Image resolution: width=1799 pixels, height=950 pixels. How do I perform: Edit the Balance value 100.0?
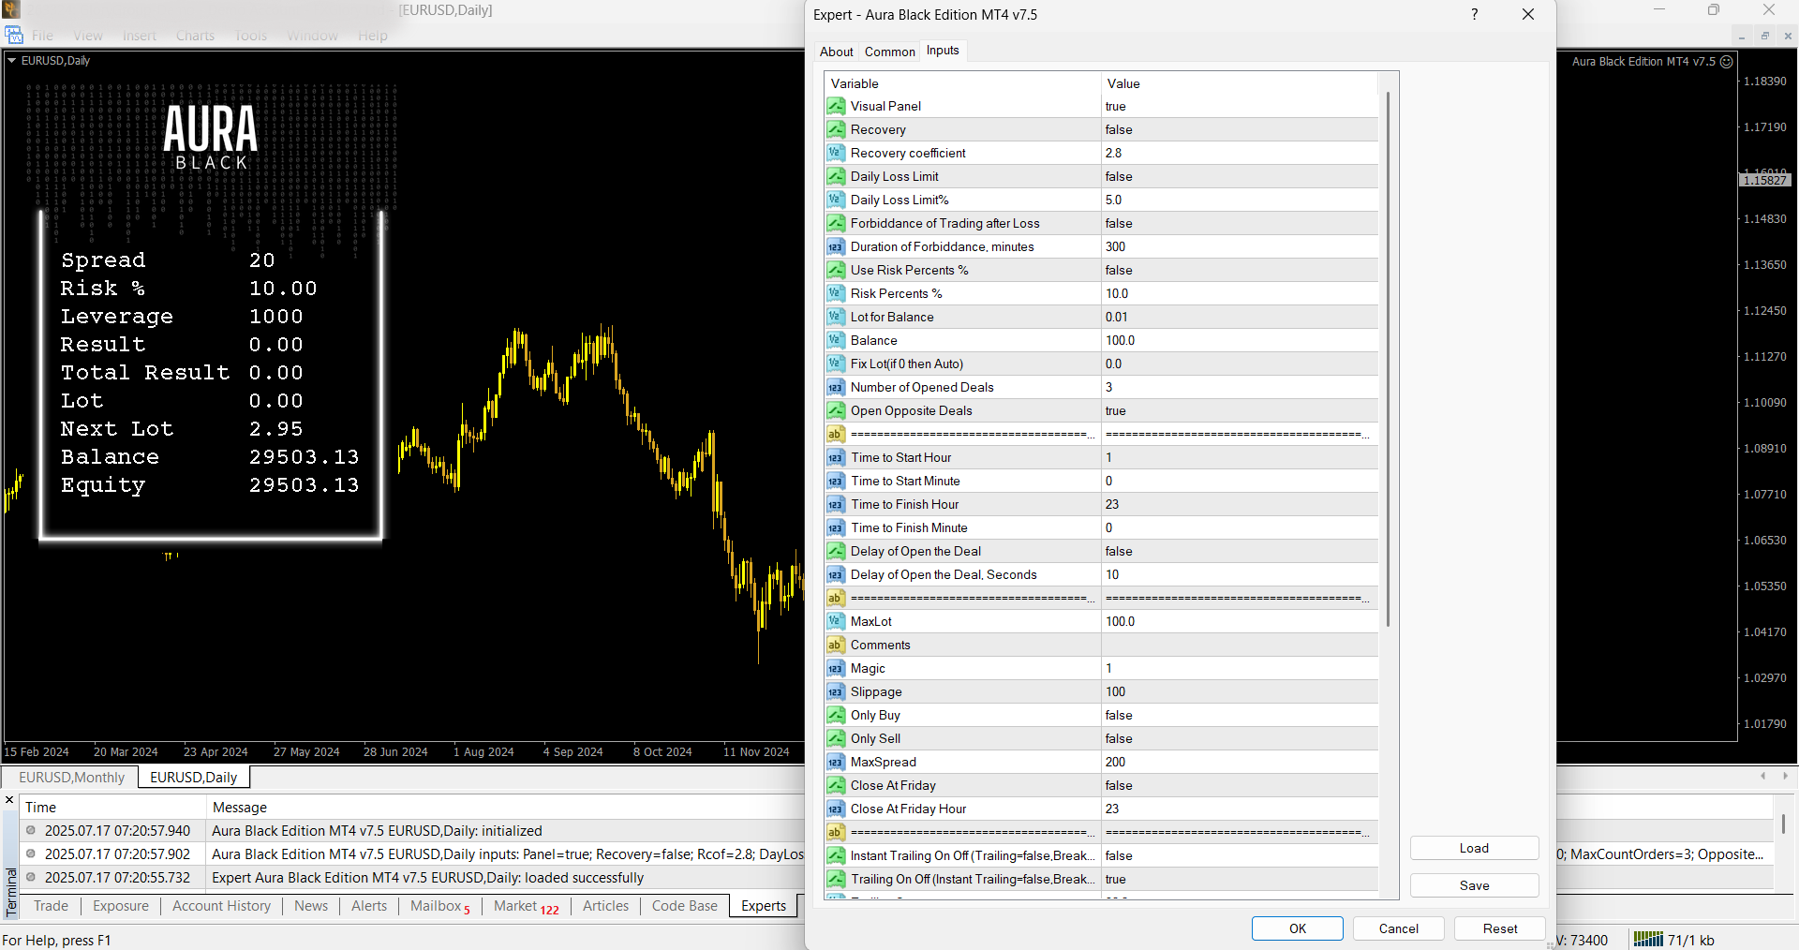1240,340
